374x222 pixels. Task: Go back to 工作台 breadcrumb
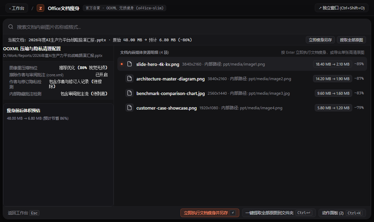coord(17,8)
